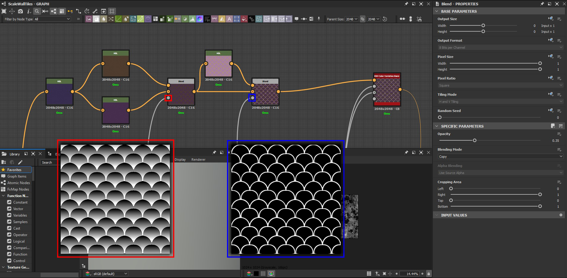Toggle the zoom lock in the 2D view
The width and height of the screenshot is (567, 278).
429,274
